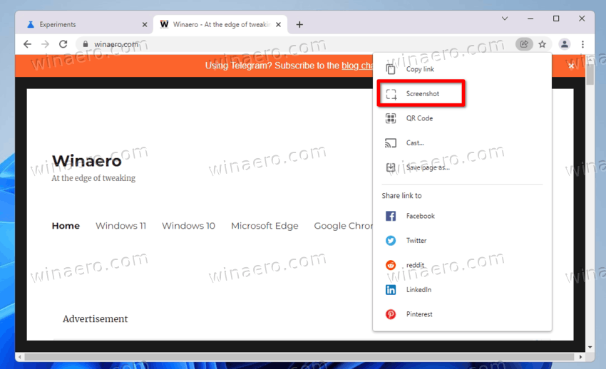Reload the winaero.com page

click(63, 44)
